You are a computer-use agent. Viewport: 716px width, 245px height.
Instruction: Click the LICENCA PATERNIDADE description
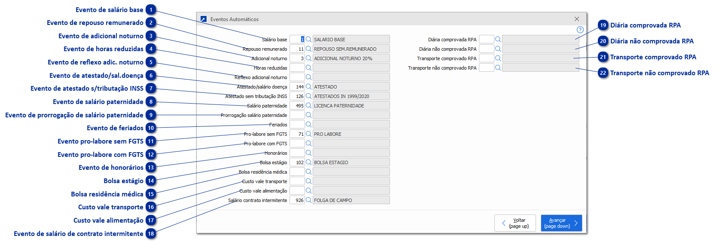point(351,105)
